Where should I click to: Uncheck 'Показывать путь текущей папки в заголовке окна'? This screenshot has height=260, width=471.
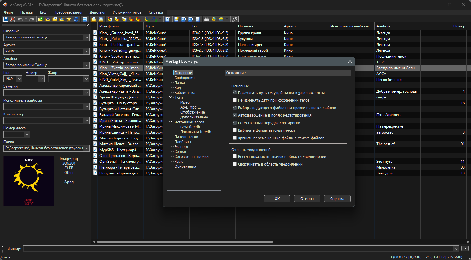(235, 93)
